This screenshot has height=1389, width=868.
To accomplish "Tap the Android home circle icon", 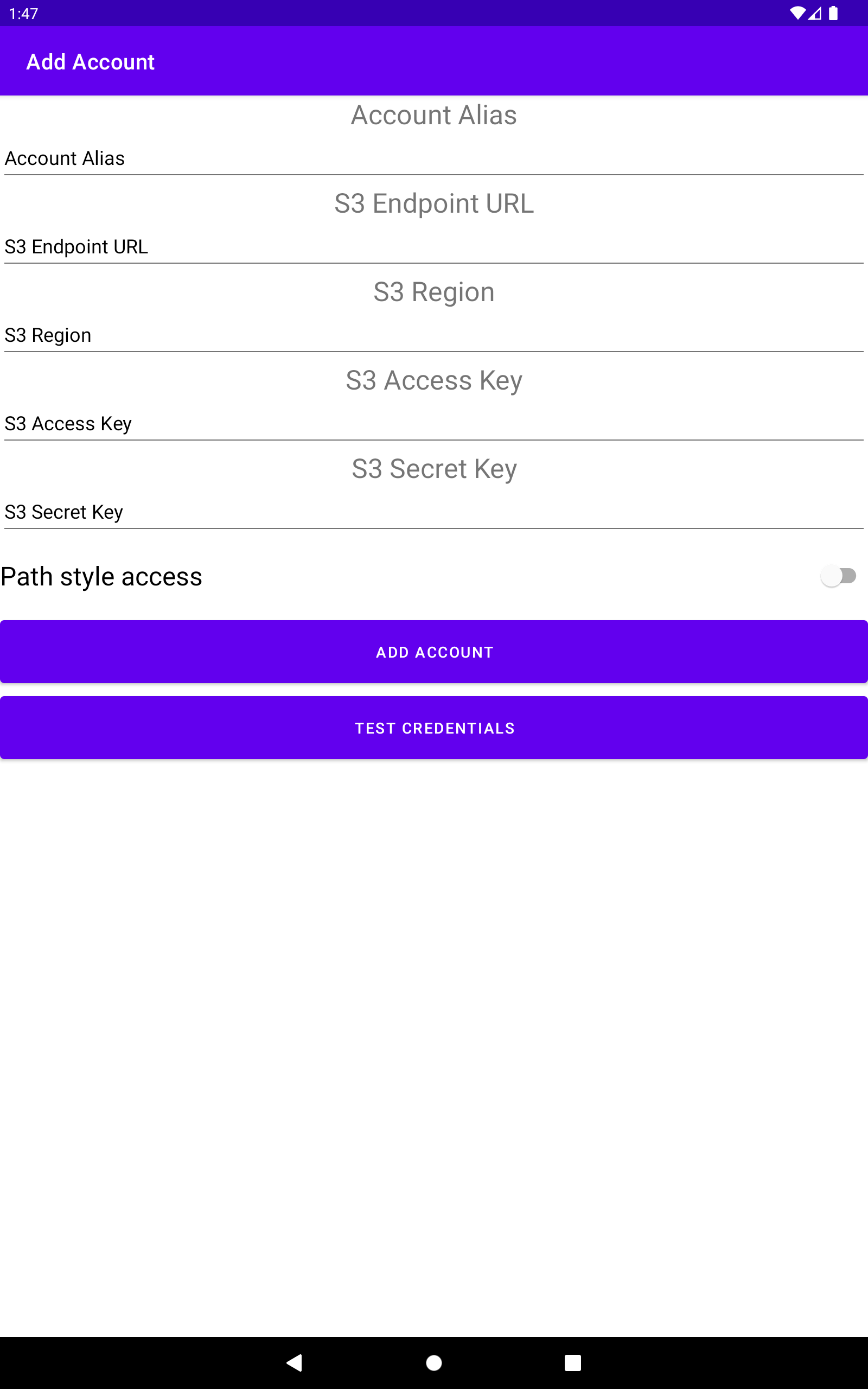I will pyautogui.click(x=434, y=1362).
